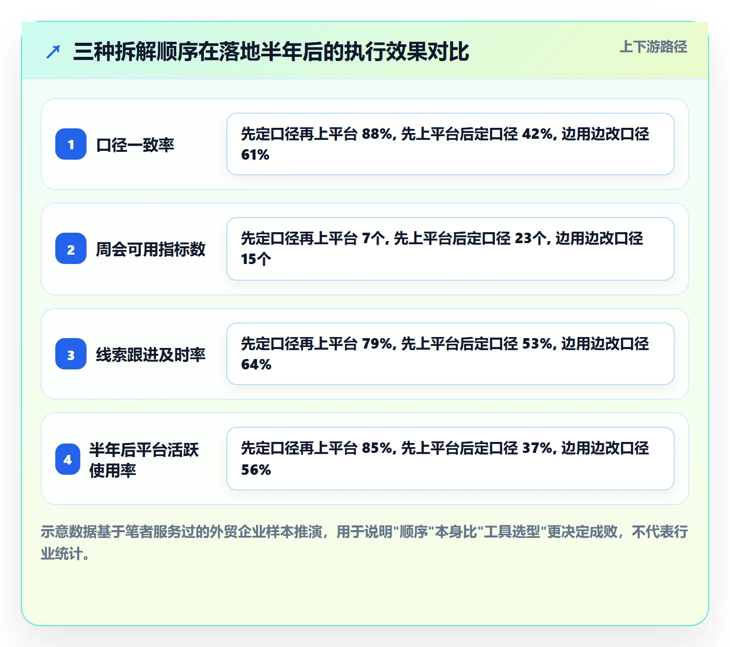Screen dimensions: 730x647
Task: Click the footnote starting 示意数据基于笔者服务过的
Action: (x=364, y=543)
